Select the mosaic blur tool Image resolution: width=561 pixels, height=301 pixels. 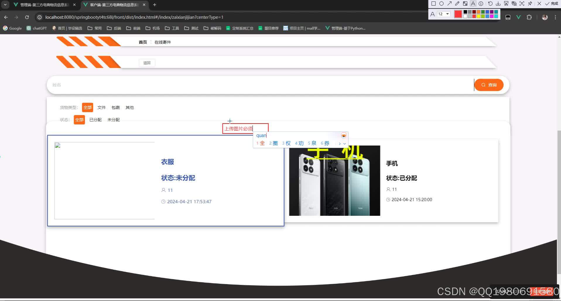coord(465,4)
